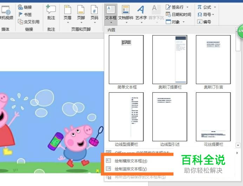Insert a comment with 批注 icon
243x186 pixels.
tap(51, 9)
